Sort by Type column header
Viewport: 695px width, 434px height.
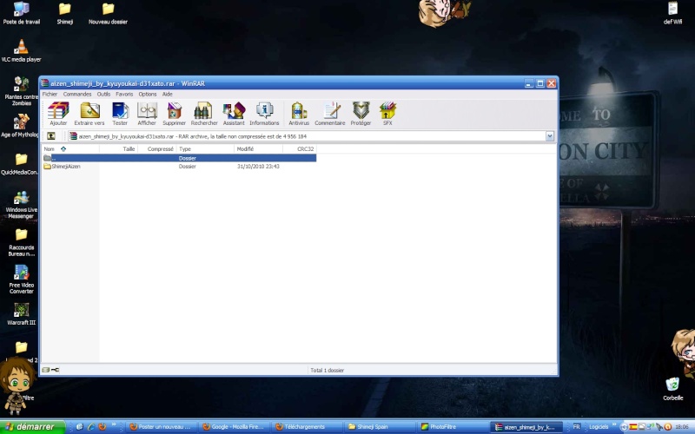pos(205,148)
